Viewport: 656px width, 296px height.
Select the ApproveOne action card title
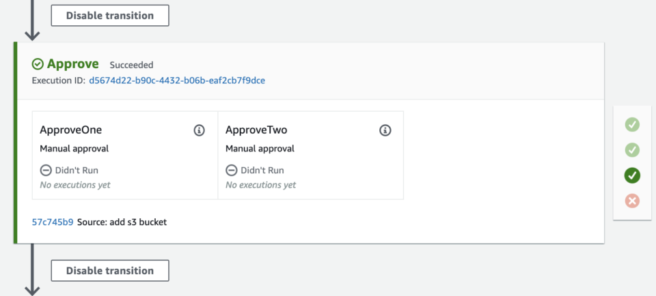71,130
